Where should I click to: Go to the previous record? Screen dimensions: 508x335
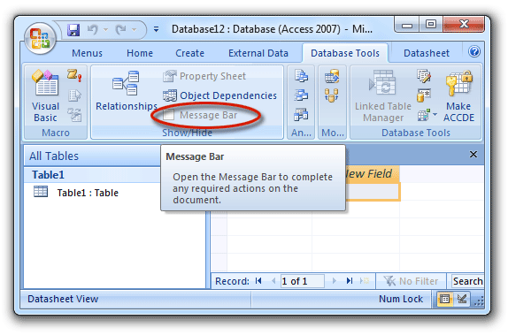tap(273, 281)
